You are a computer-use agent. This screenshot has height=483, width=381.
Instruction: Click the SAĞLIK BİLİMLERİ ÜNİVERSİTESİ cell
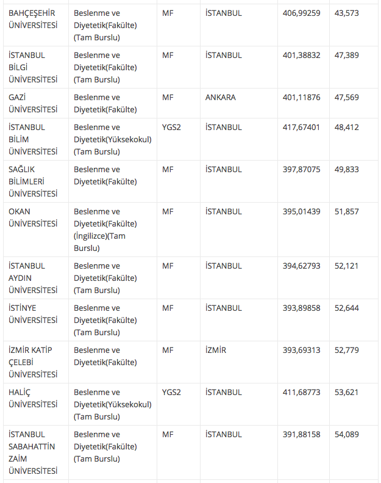coord(34,181)
